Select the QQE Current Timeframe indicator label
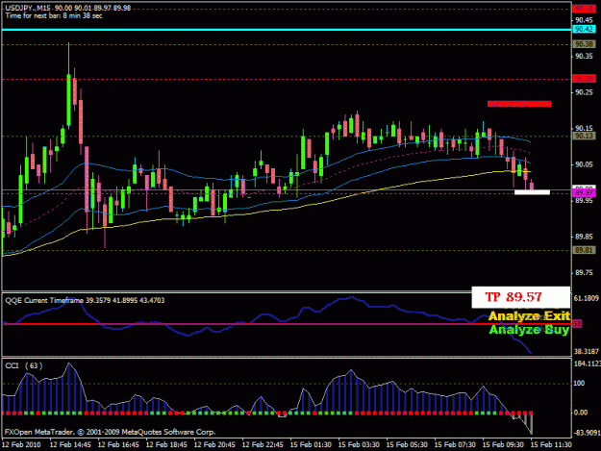601x451 pixels. [x=85, y=300]
